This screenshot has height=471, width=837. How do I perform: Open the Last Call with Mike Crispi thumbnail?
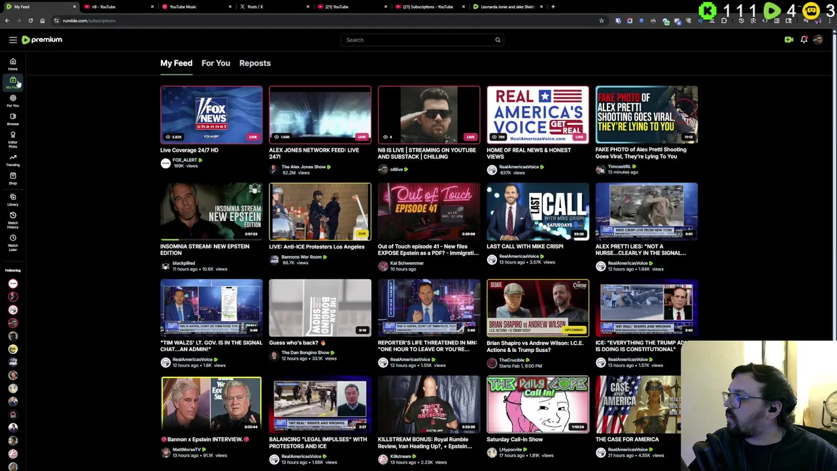click(x=538, y=211)
